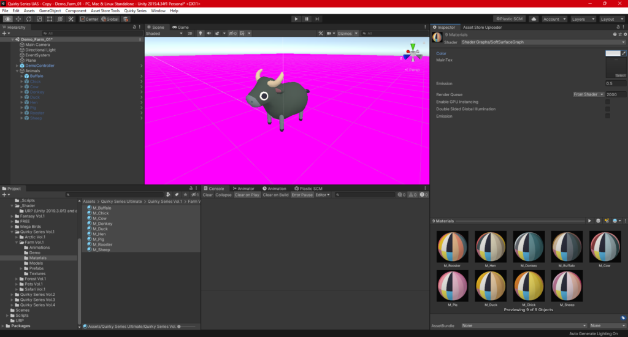Toggle pivot Center mode button
Image resolution: width=628 pixels, height=337 pixels.
[89, 19]
